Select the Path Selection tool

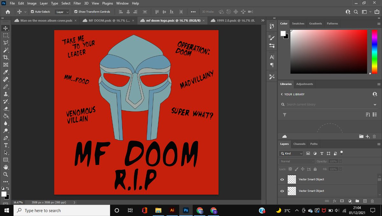click(x=6, y=153)
